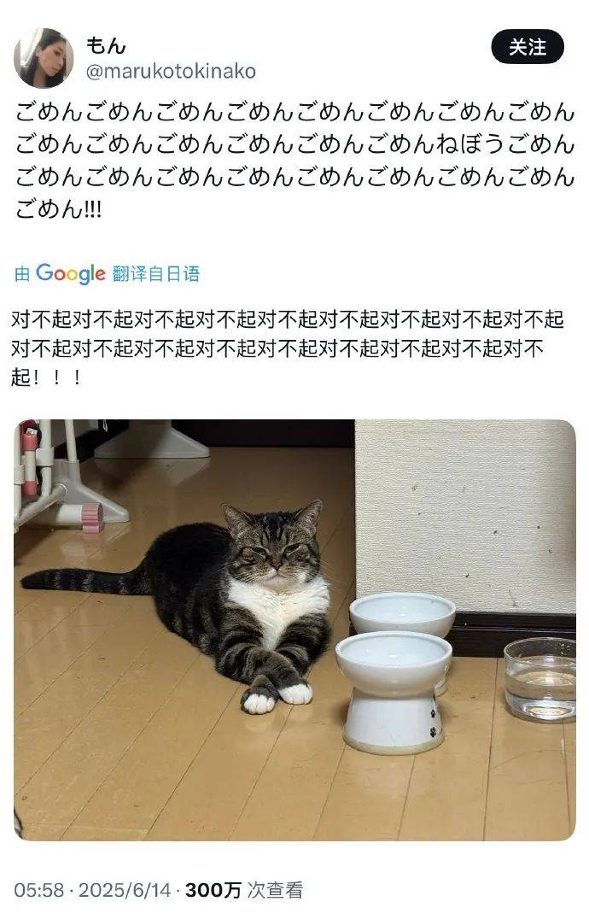Click the glass of water in the photo
The image size is (589, 919).
point(539,679)
